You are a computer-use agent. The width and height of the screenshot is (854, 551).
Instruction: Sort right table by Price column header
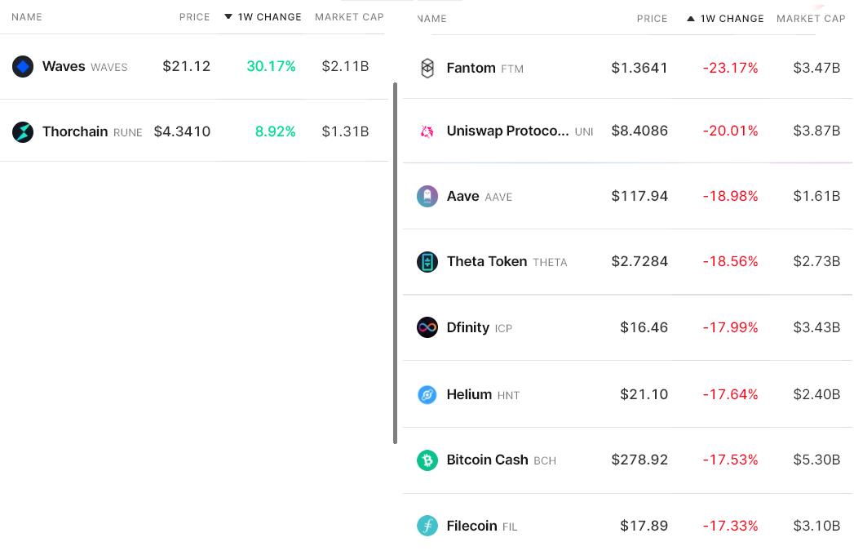pos(652,19)
